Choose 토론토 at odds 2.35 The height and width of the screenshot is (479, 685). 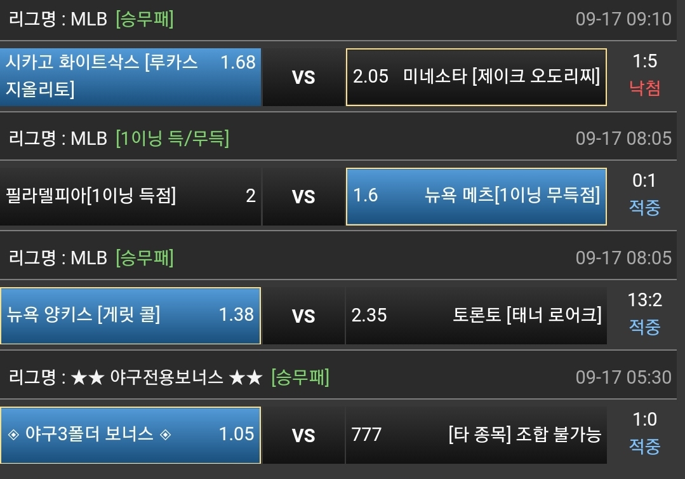(476, 314)
